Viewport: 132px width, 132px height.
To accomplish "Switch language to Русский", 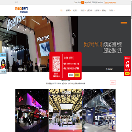I will [100, 3].
